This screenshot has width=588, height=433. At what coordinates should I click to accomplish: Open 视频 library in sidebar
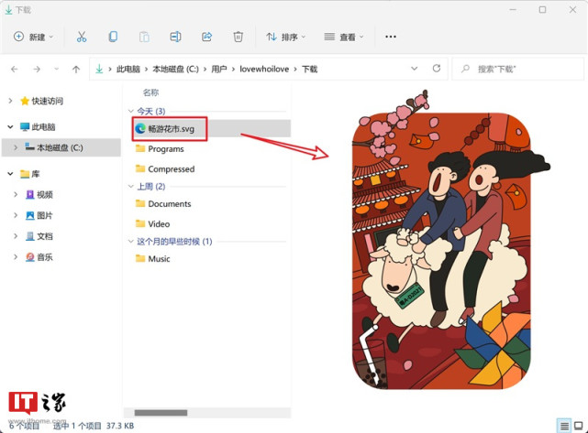tap(39, 195)
